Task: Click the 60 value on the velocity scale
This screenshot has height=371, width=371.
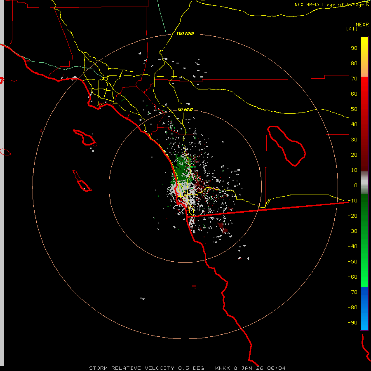Action: (354, 94)
